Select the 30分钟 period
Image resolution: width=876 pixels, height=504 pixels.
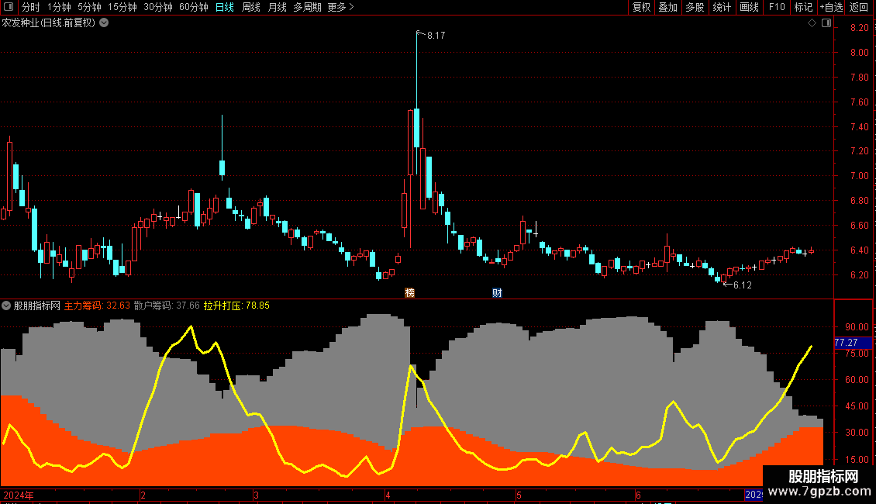[x=158, y=7]
